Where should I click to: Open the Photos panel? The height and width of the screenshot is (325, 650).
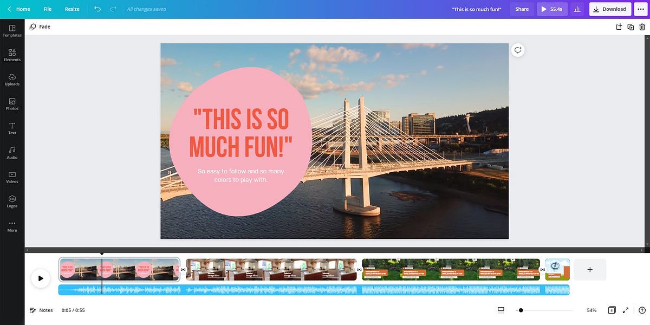coord(11,104)
